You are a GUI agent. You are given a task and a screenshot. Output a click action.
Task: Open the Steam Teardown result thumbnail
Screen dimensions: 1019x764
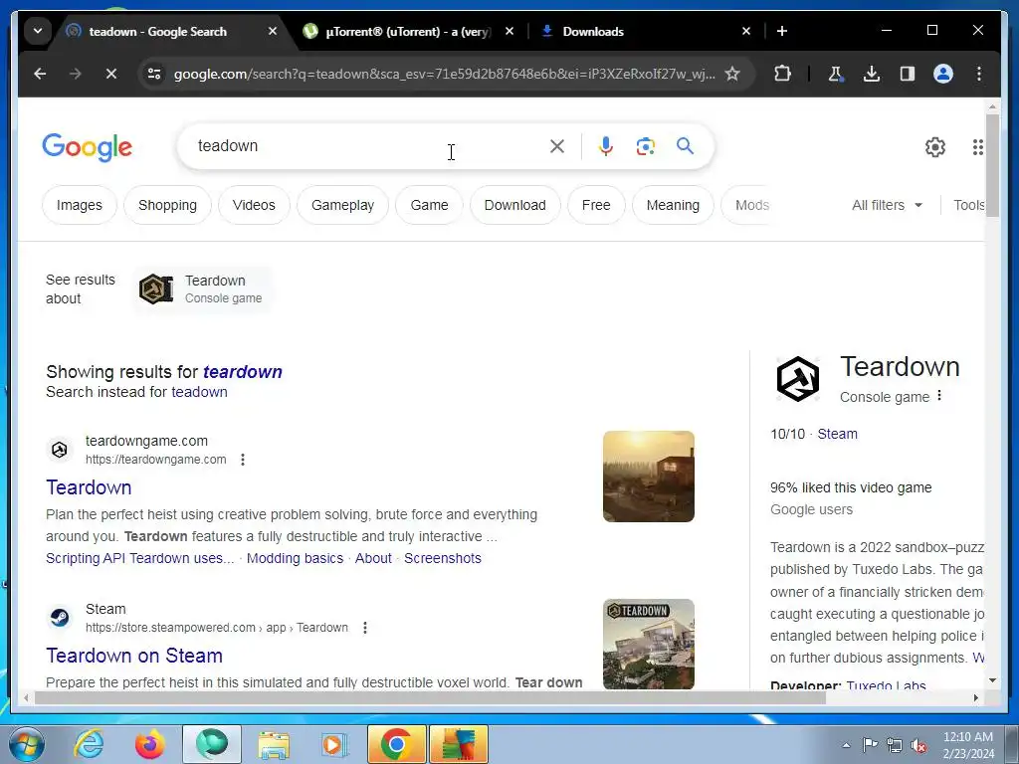pos(649,644)
